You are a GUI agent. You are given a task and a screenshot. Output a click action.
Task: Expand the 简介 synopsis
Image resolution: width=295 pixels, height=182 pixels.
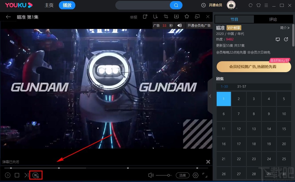point(285,28)
